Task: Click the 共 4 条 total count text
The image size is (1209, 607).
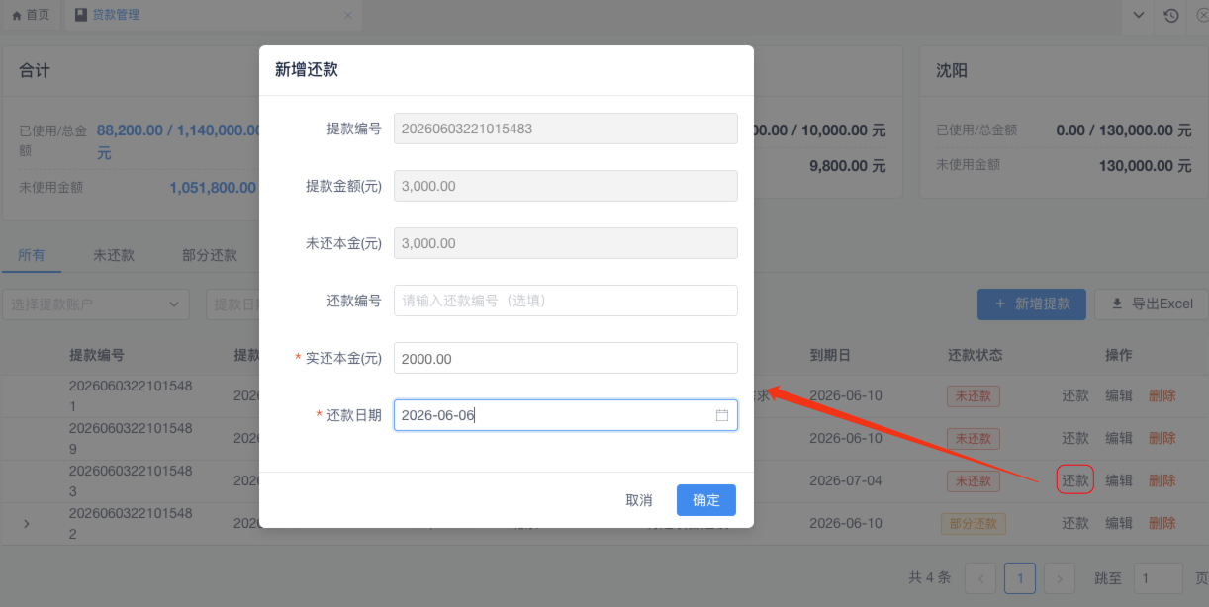Action: (x=930, y=578)
